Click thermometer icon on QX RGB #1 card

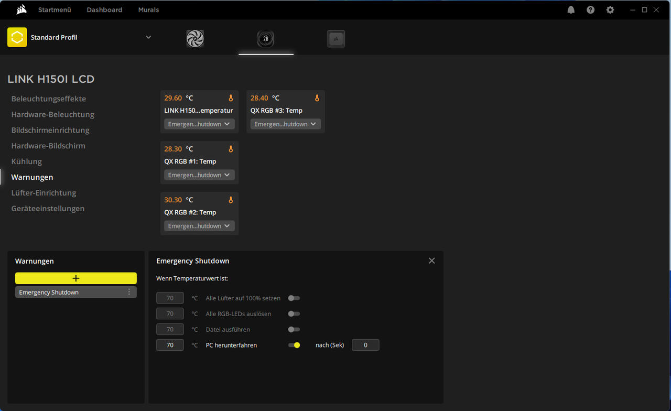pos(230,149)
